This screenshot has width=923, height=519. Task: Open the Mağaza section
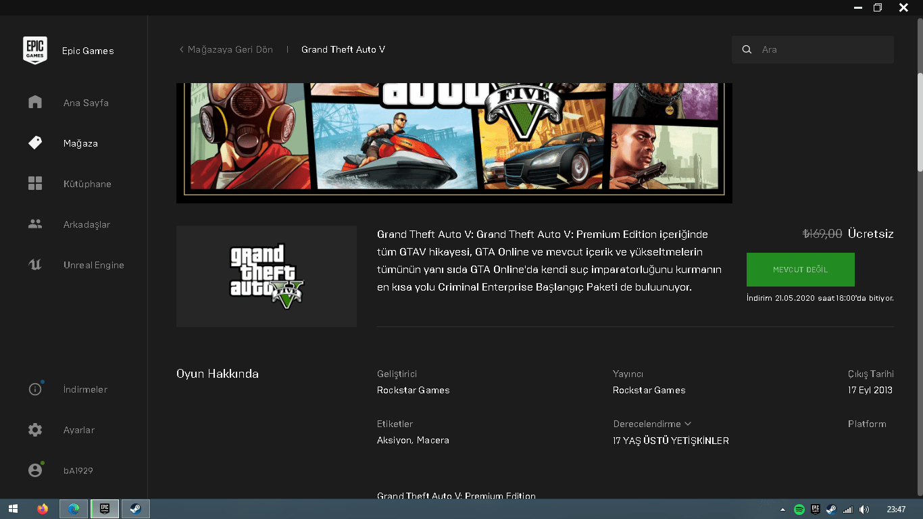[x=80, y=143]
